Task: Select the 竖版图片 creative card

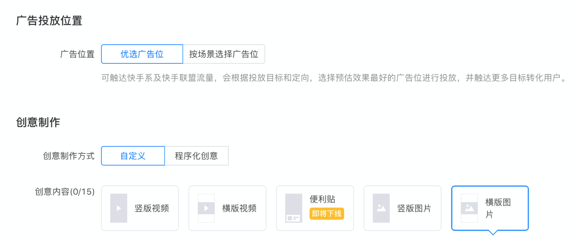Action: tap(402, 208)
